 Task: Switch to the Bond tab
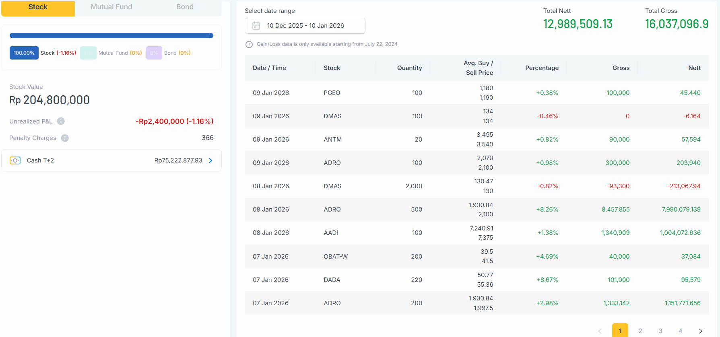tap(185, 7)
